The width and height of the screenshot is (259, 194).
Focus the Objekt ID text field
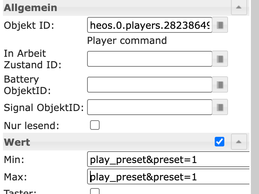click(150, 25)
